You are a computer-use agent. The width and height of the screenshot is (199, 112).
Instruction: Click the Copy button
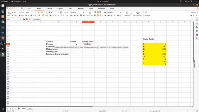(x=14, y=15)
